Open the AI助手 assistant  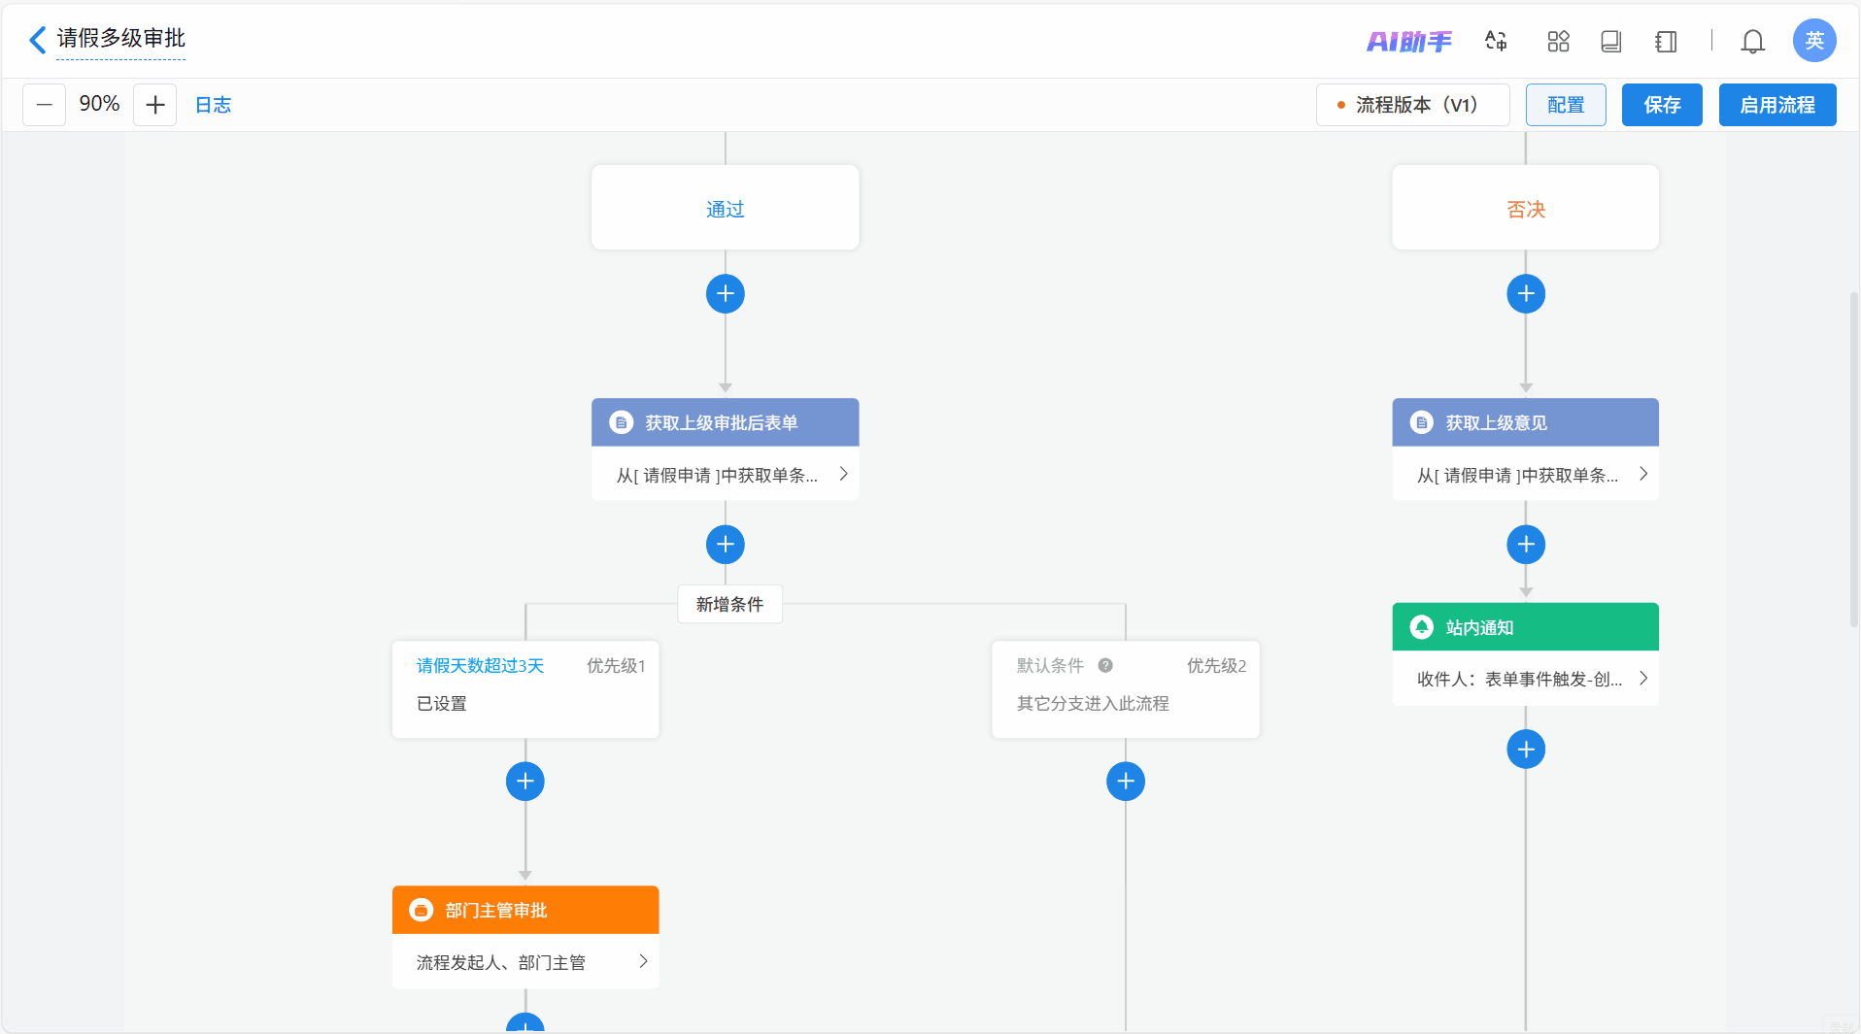click(1408, 41)
